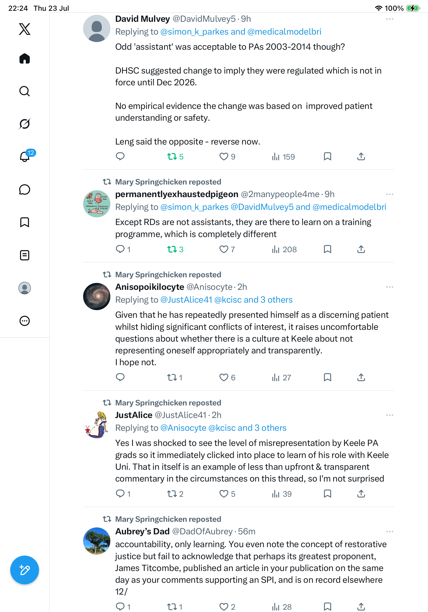Viewport: 428px width, 612px height.
Task: Open Bookmarks in the sidebar
Action: [25, 222]
